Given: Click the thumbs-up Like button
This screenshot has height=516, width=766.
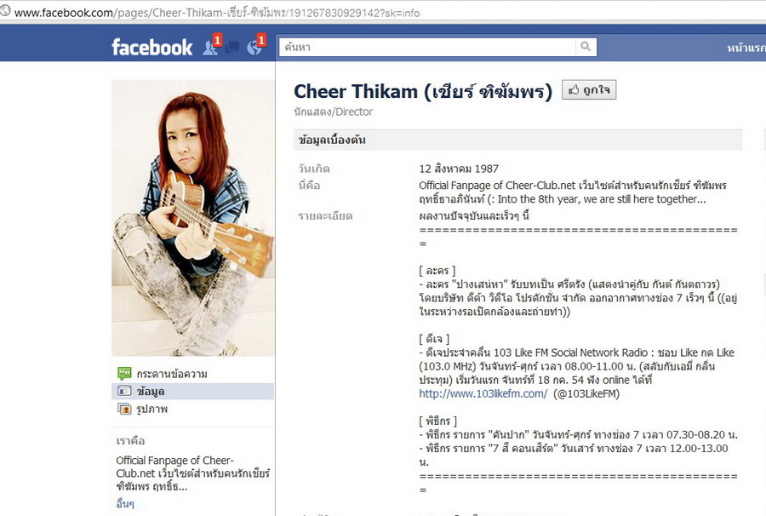Looking at the screenshot, I should pos(589,90).
